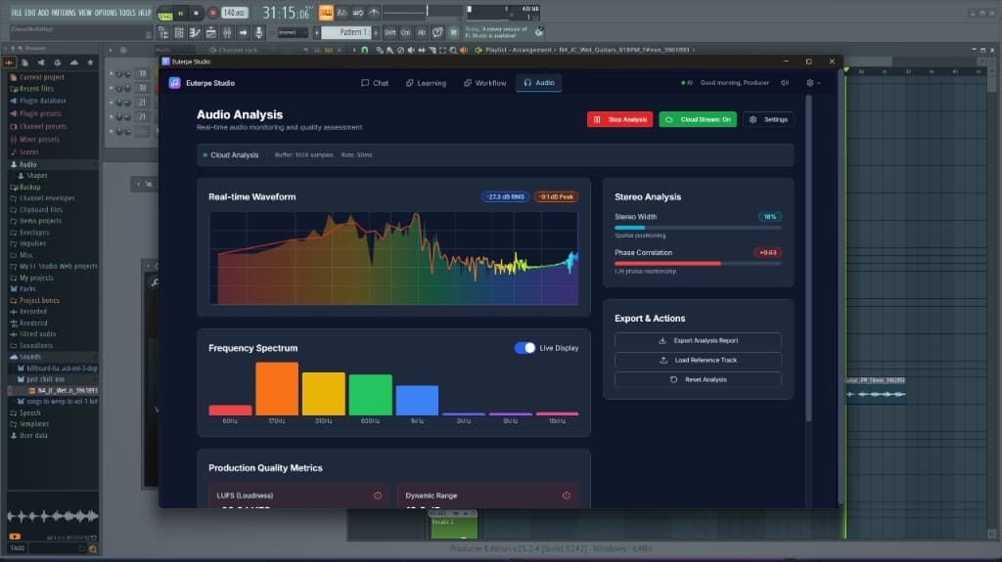Click the waveform preview at browser bottom

pyautogui.click(x=53, y=515)
